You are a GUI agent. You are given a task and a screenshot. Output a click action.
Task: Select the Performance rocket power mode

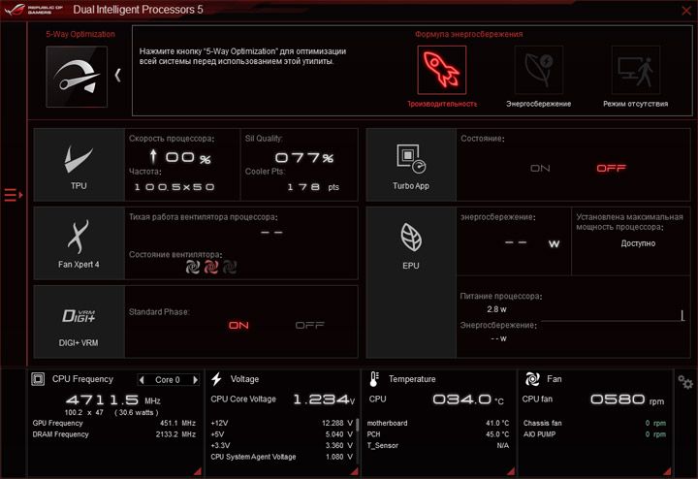click(442, 70)
